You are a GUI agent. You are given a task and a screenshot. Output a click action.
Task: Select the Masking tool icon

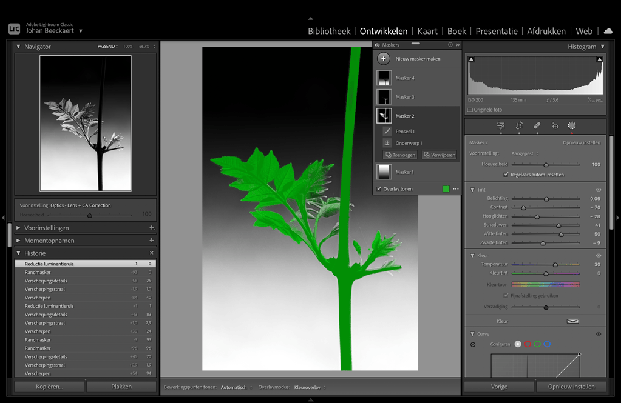[x=571, y=125]
